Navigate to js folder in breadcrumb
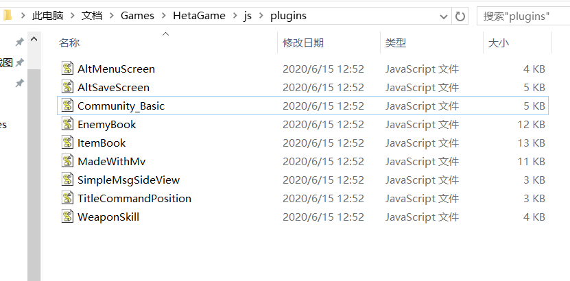The height and width of the screenshot is (281, 570). pyautogui.click(x=248, y=16)
